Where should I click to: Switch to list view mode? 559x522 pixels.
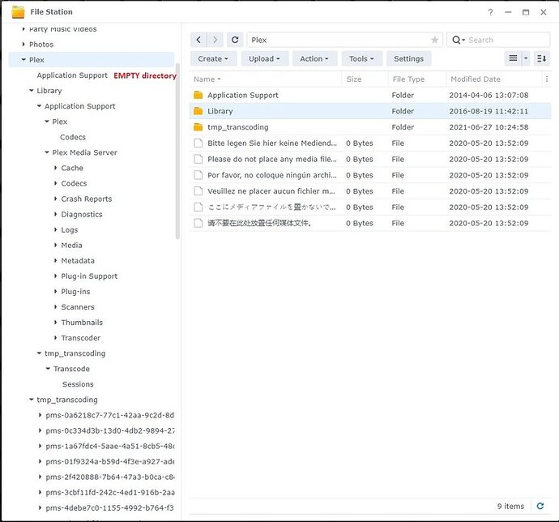[x=513, y=58]
